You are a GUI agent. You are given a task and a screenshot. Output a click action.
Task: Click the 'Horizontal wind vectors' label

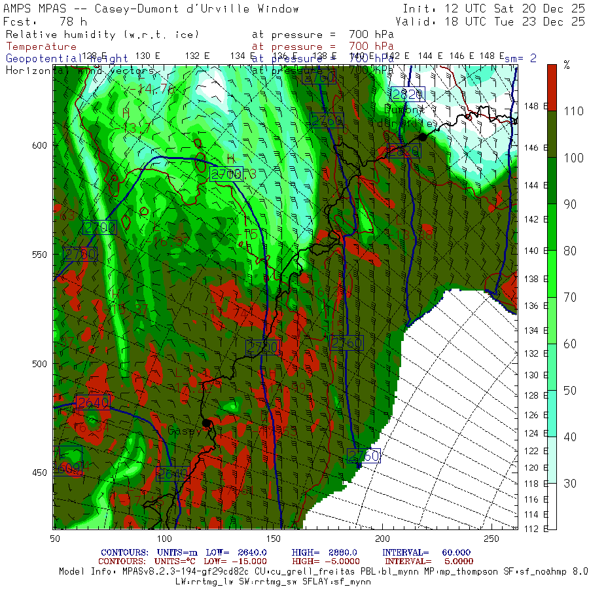[80, 71]
